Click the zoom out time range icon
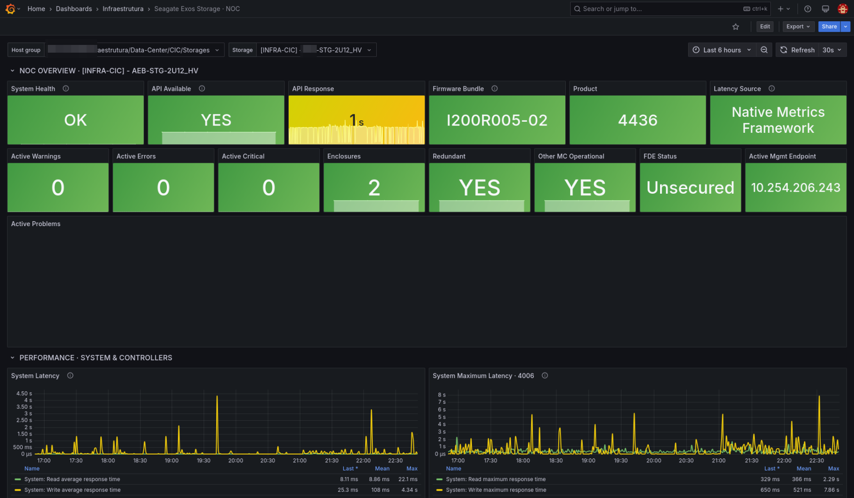854x498 pixels. [764, 50]
